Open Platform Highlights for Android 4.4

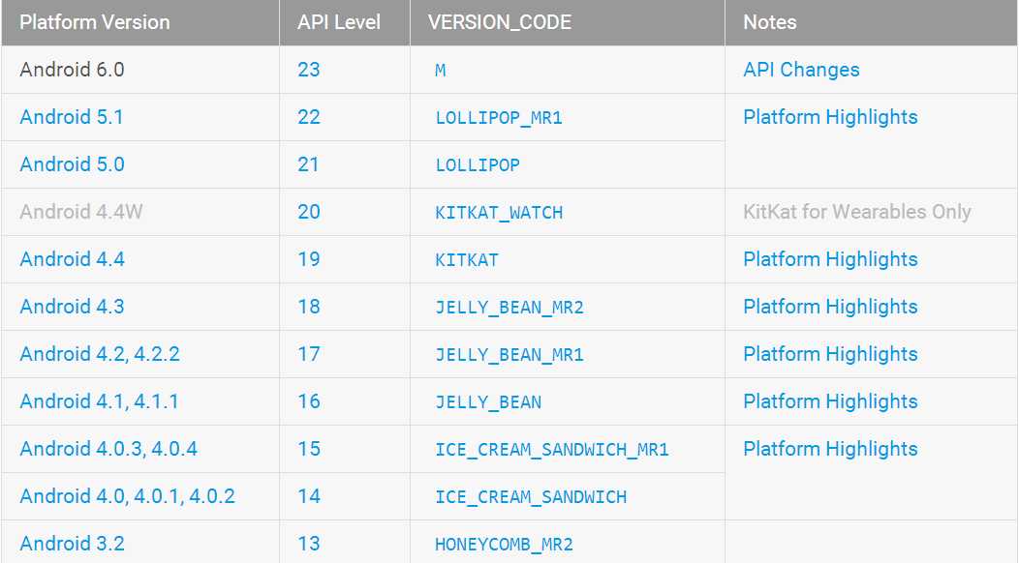[830, 259]
